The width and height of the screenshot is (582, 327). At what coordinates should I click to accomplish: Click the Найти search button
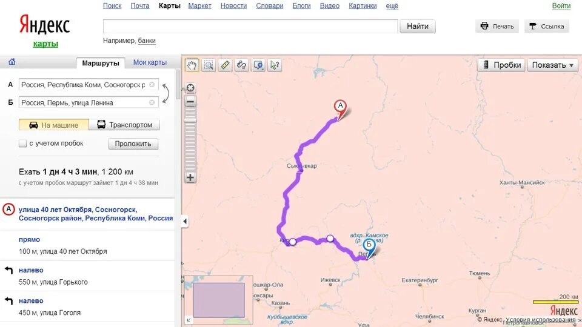click(418, 26)
